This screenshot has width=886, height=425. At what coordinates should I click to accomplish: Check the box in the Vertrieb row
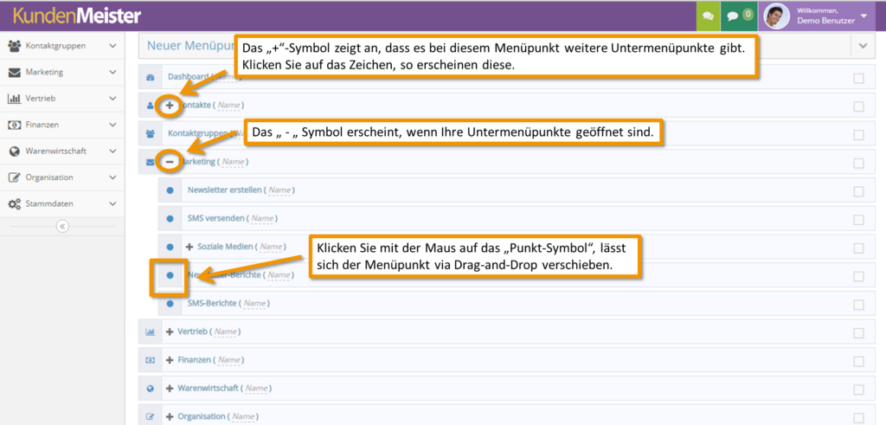858,332
